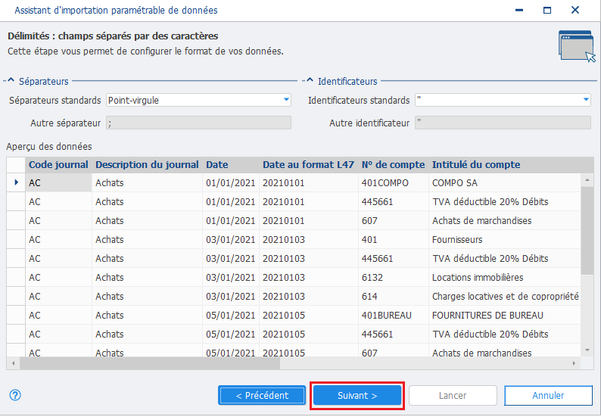Screen dimensions: 601x417
Task: Select the cell Charges locatives et de copropriété
Action: (x=505, y=296)
